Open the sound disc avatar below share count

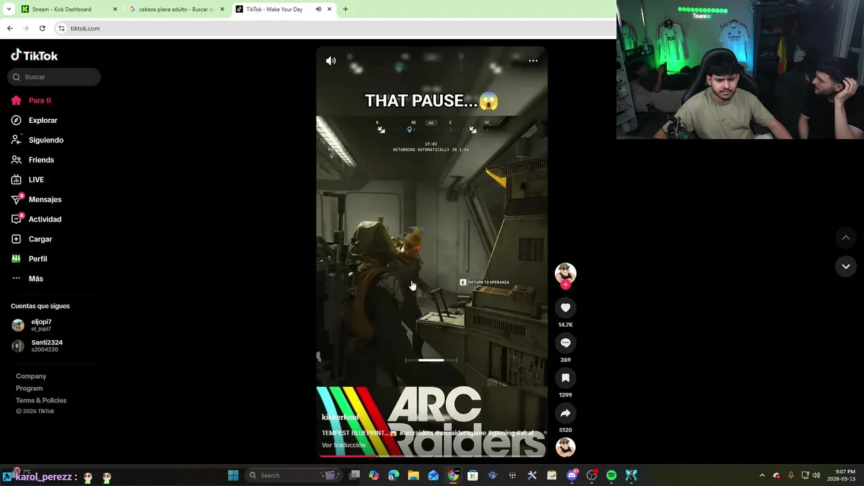coord(566,447)
